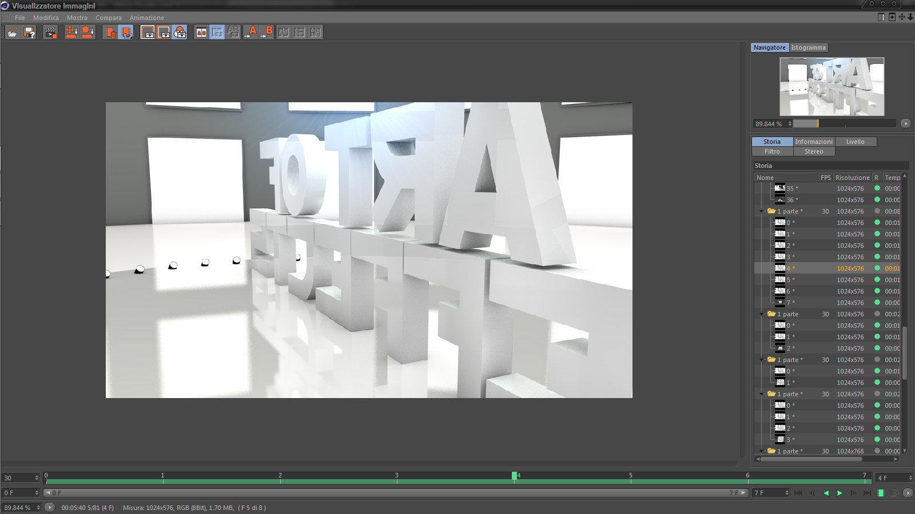Click the current frame '4 F' field

pyautogui.click(x=894, y=477)
